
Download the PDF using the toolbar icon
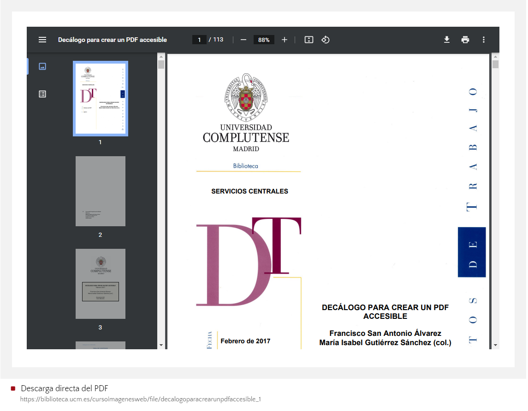pyautogui.click(x=447, y=40)
